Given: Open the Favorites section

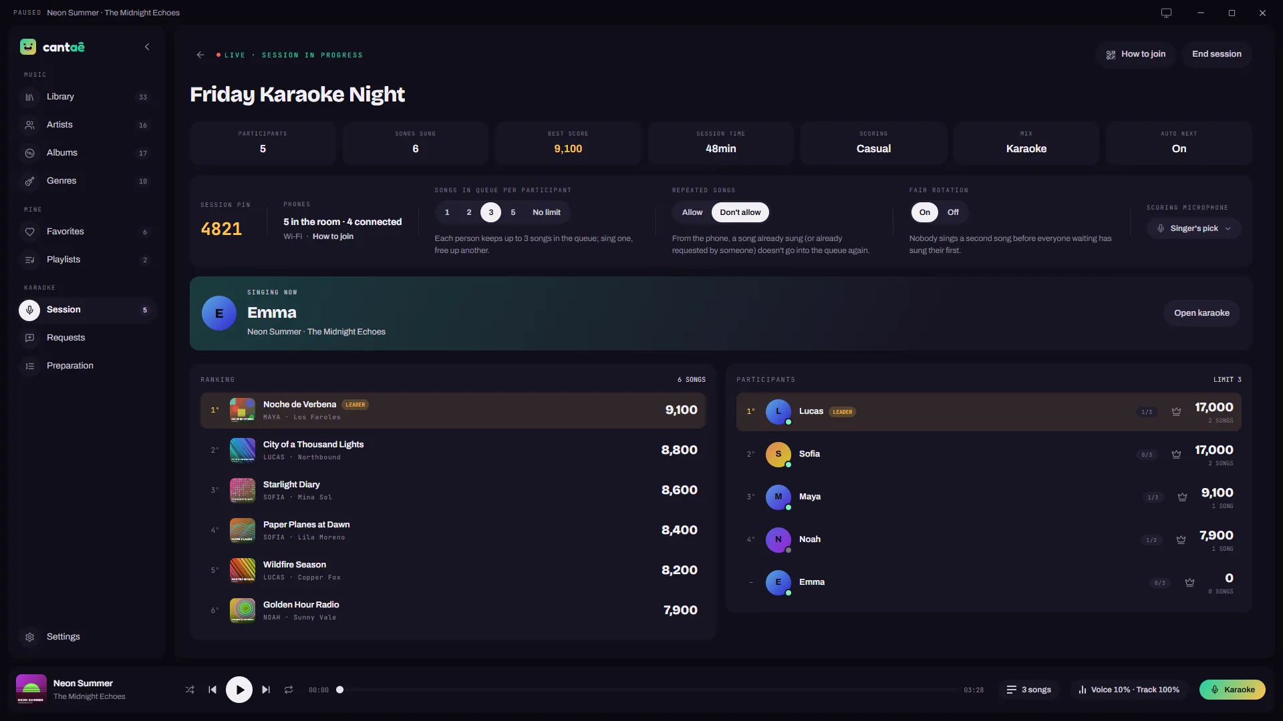Looking at the screenshot, I should click(x=87, y=232).
